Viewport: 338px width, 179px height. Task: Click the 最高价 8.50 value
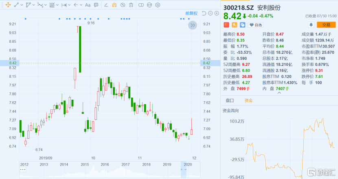[x=241, y=34]
